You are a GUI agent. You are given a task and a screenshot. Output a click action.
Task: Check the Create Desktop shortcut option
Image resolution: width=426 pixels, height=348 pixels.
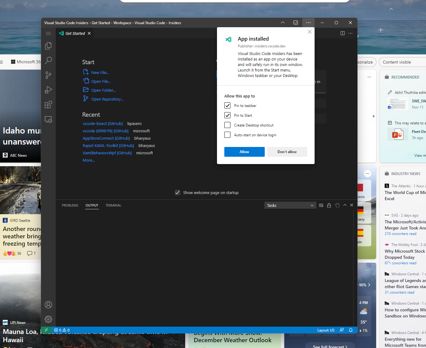pos(227,125)
